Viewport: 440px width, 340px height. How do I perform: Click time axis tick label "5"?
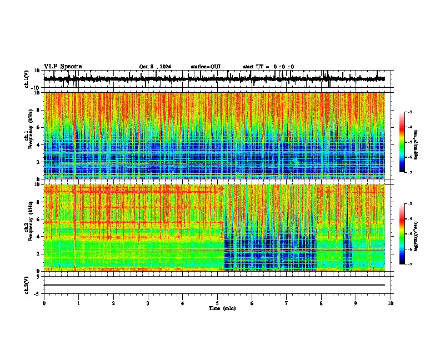click(217, 303)
